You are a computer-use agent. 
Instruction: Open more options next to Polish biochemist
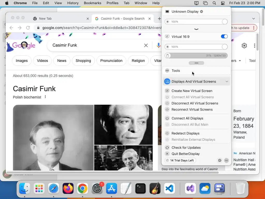pyautogui.click(x=45, y=97)
